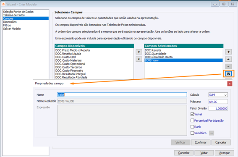Screen dimensions: 238x157
Task: Click the Fator Divisão field
Action: [218, 108]
